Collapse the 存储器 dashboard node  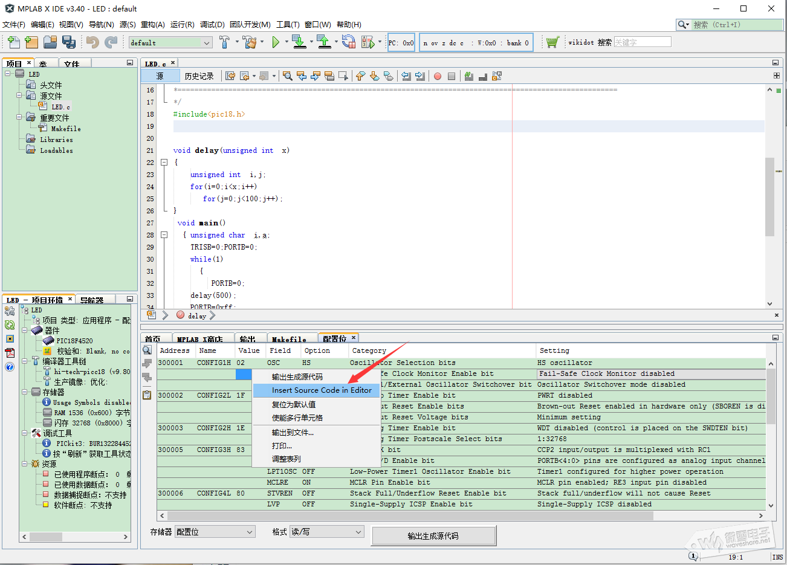[x=25, y=392]
